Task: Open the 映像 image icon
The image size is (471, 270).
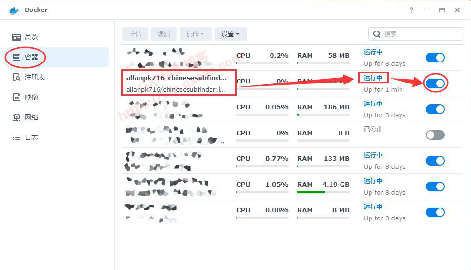Action: pos(17,97)
